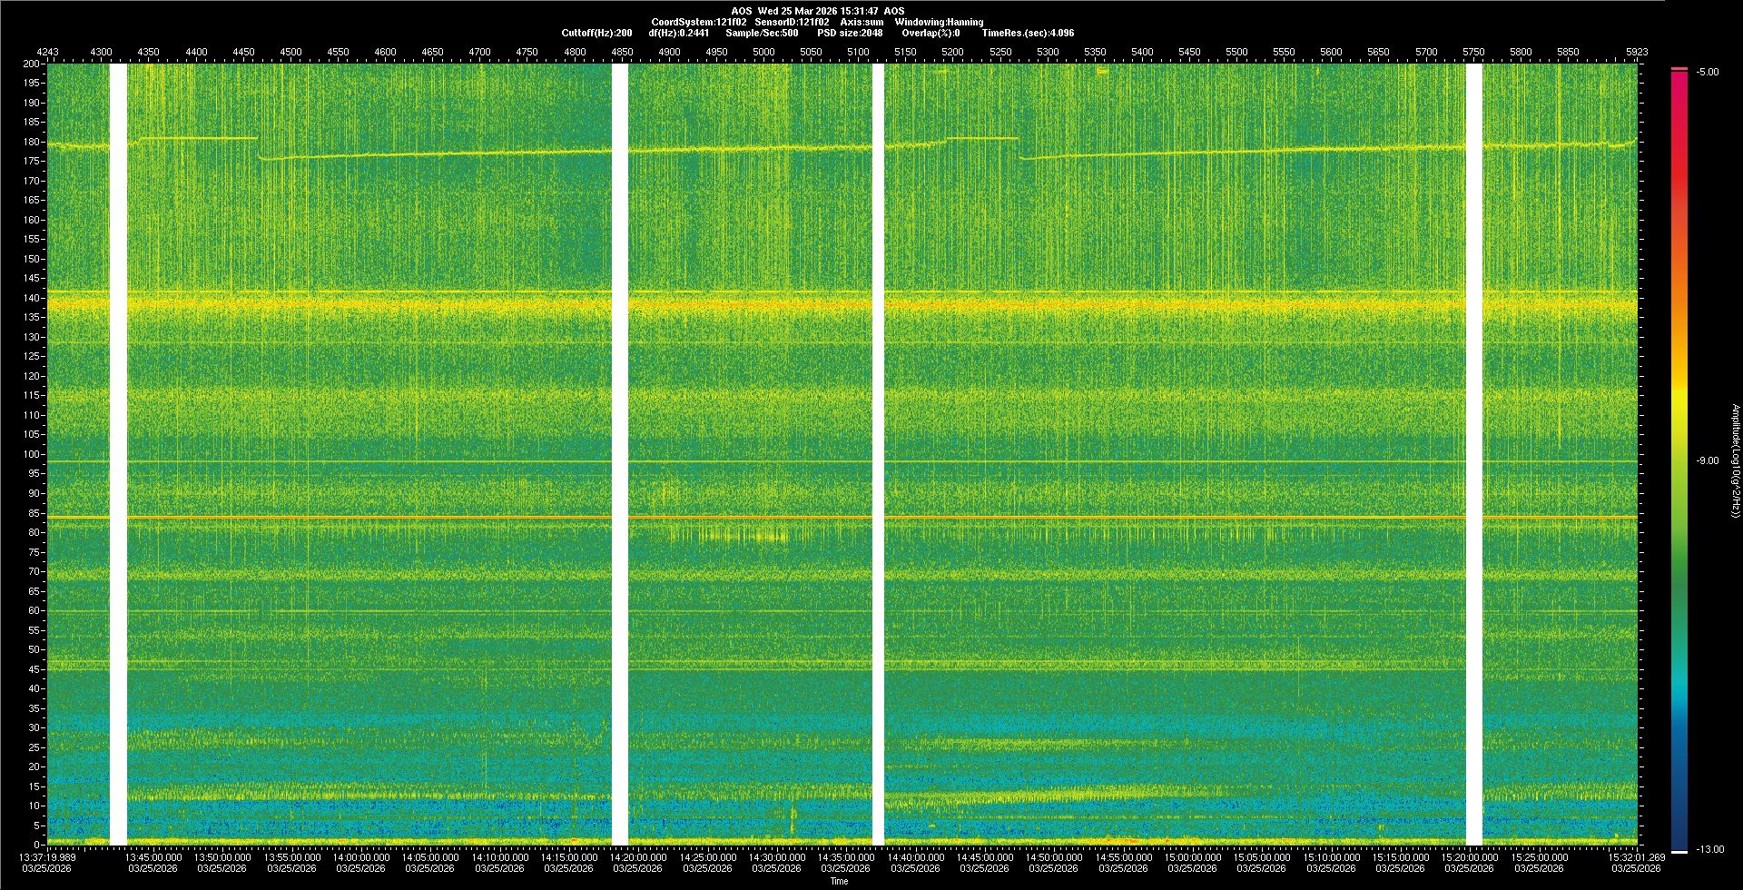Click the end timestamp 15:32:01.269

coord(1636,856)
